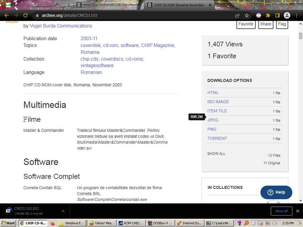Go back to the previous page
The image size is (303, 227).
[x=7, y=15]
